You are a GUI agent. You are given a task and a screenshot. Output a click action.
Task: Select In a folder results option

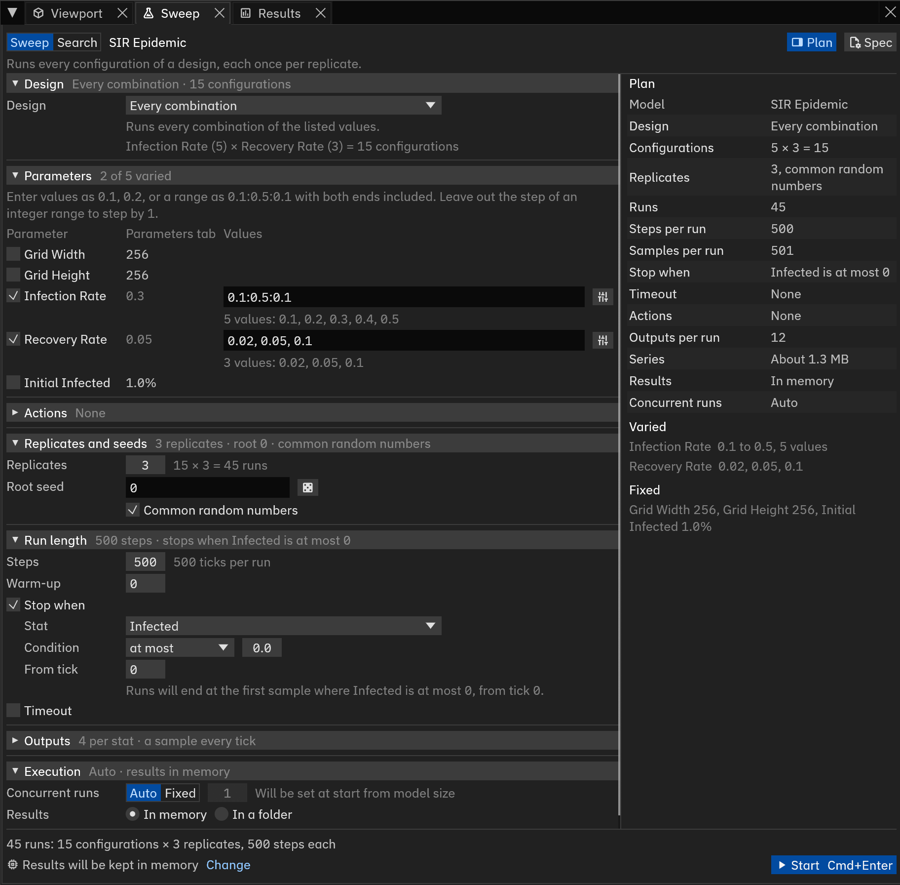pyautogui.click(x=222, y=814)
